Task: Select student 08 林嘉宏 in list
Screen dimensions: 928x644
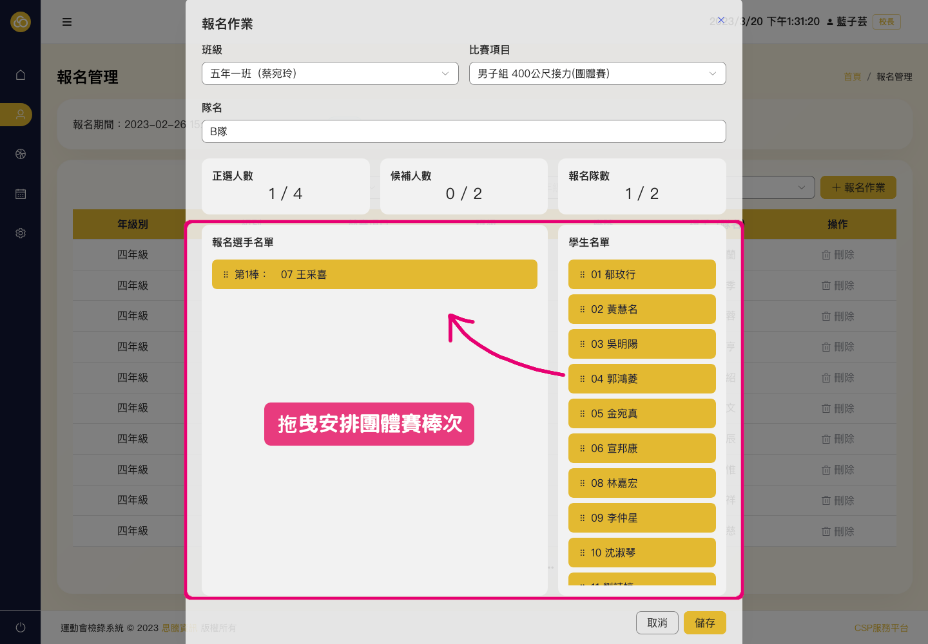Action: [641, 483]
